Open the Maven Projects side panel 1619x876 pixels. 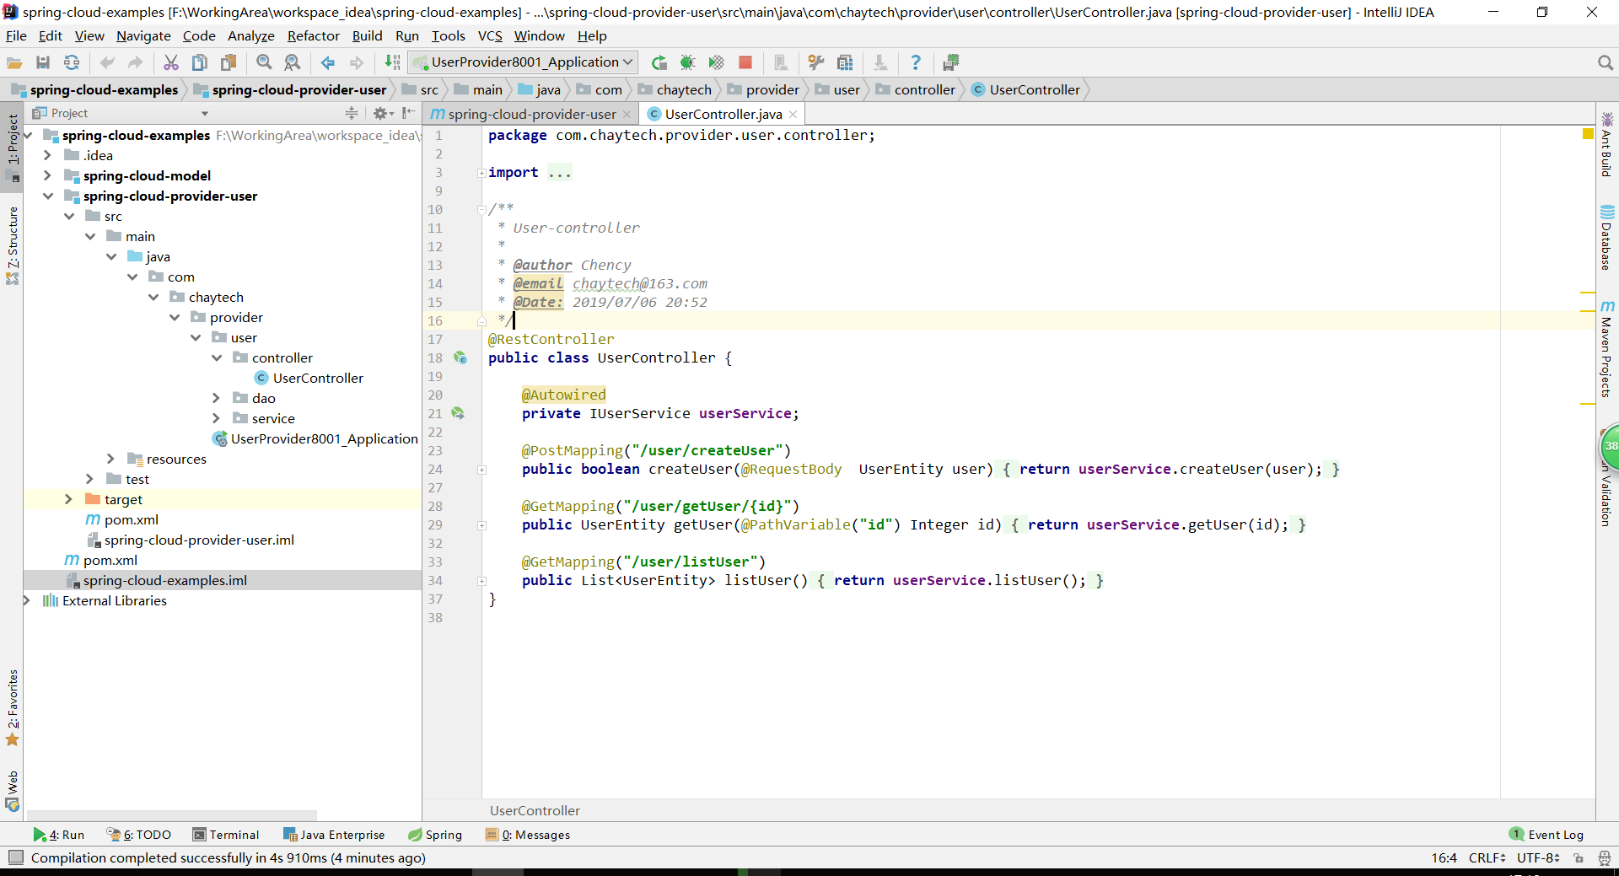click(x=1607, y=348)
